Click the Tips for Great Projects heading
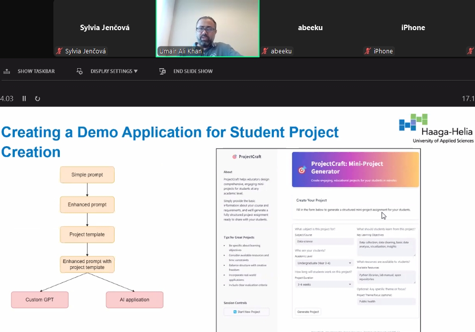The image size is (475, 332). [x=239, y=238]
